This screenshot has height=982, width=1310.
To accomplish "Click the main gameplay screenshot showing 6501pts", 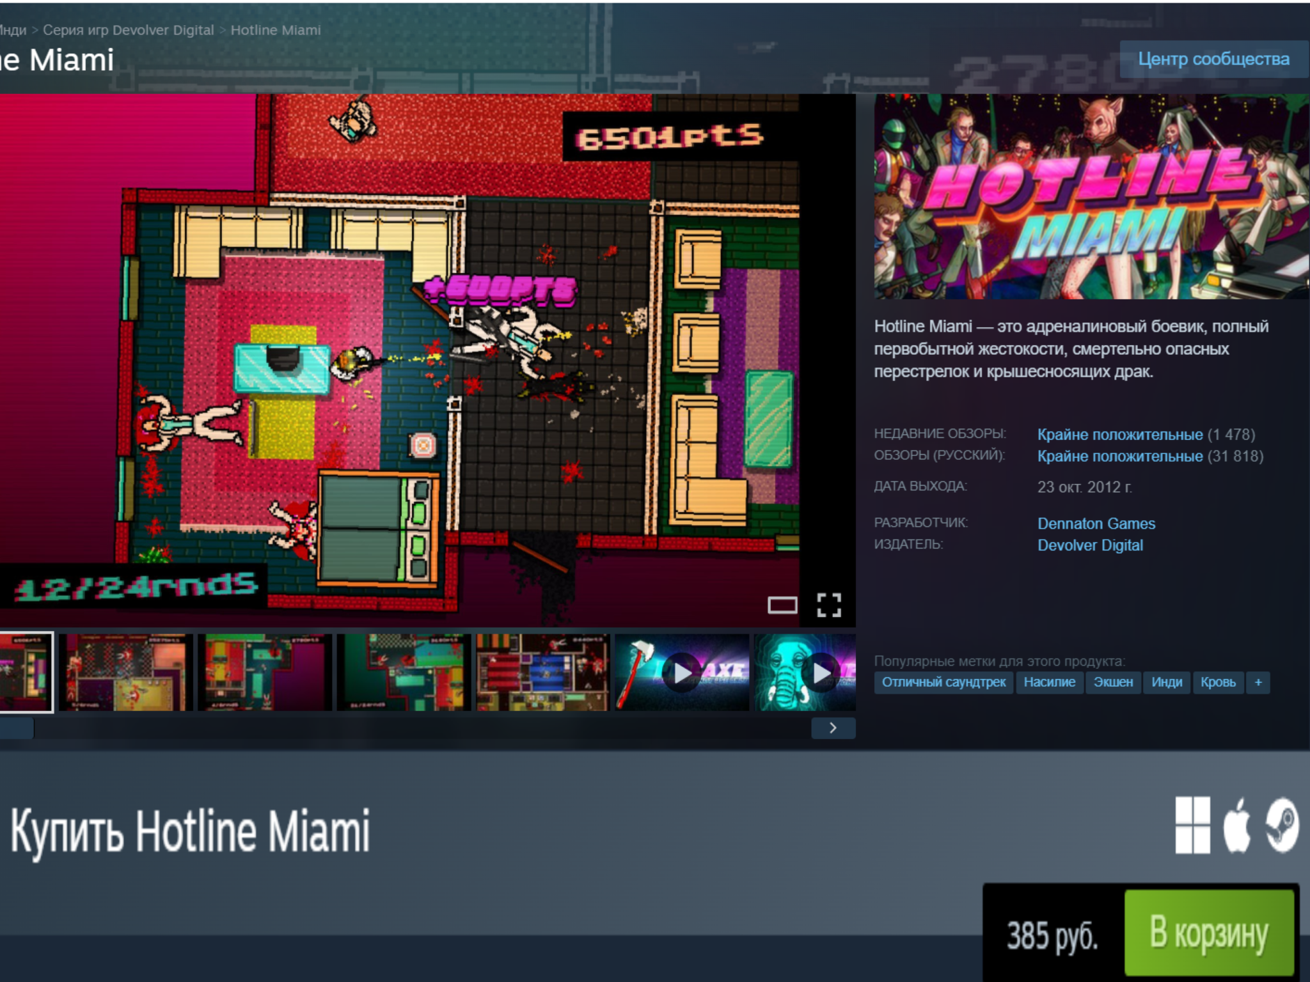I will pos(428,361).
